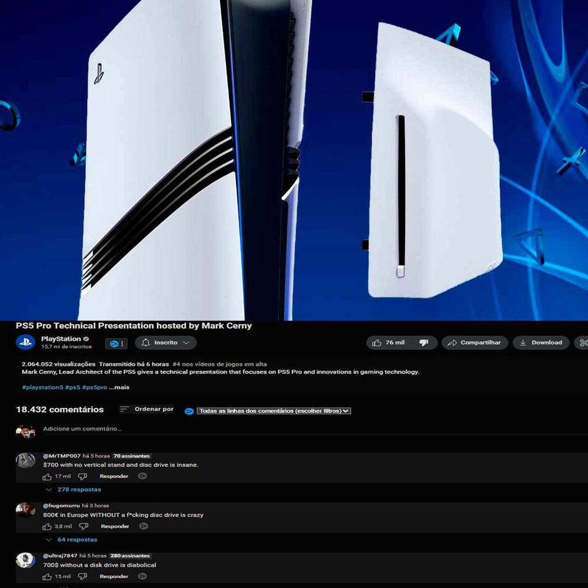Click the 'há 5 horas' timestamp on @MrTMP007 comment
This screenshot has width=588, height=588.
(x=96, y=456)
